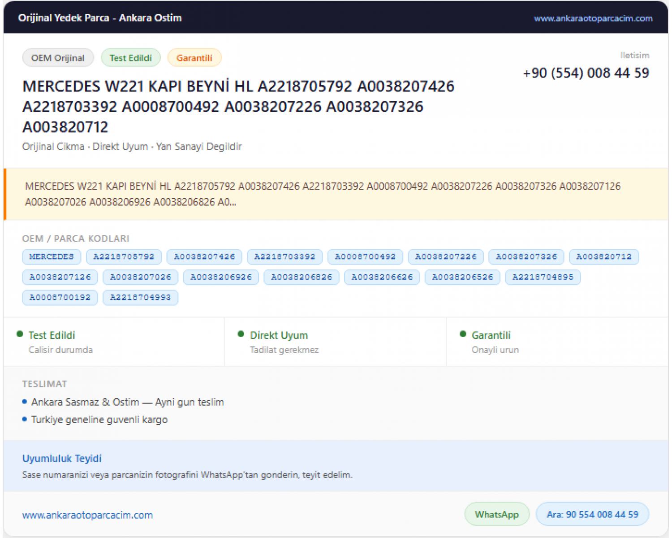This screenshot has width=672, height=538.
Task: Click the WhatsApp button
Action: pos(497,514)
